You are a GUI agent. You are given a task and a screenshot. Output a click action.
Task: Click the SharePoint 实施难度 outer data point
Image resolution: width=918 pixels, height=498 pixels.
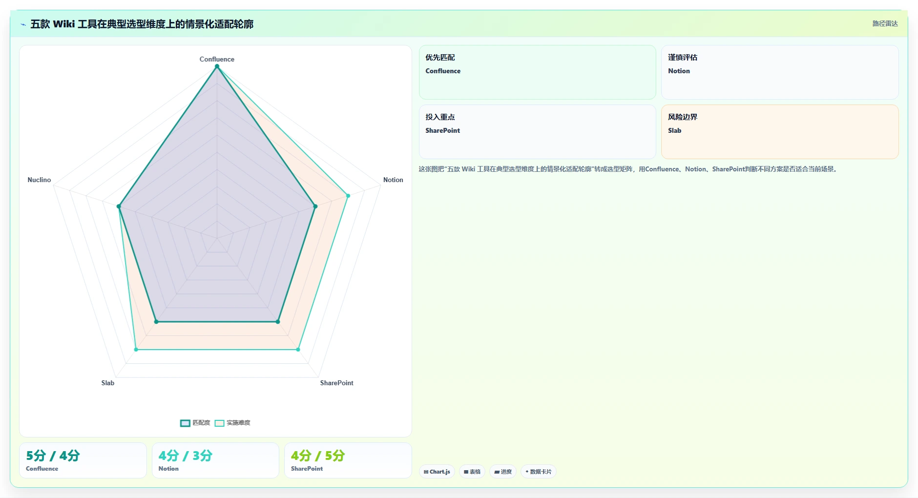click(x=298, y=350)
